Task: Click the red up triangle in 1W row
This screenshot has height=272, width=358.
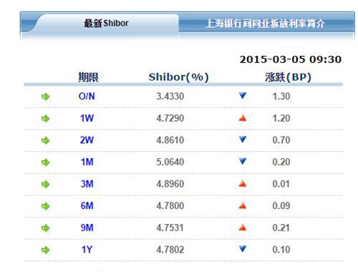Action: pyautogui.click(x=243, y=118)
